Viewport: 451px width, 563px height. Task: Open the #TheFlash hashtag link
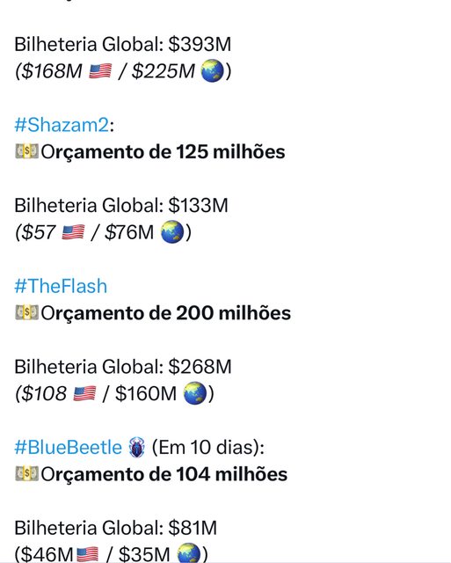click(x=61, y=286)
